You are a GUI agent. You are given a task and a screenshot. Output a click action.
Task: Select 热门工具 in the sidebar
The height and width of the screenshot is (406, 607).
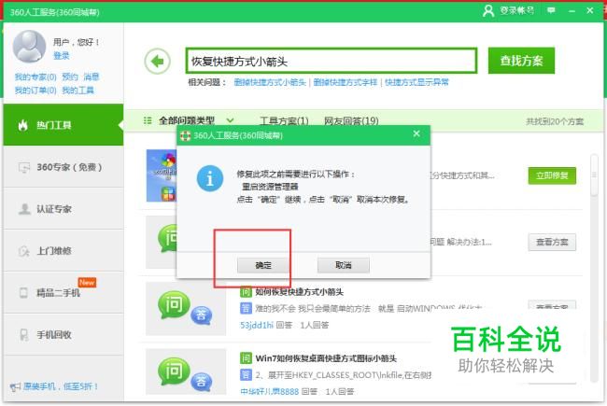pos(64,125)
